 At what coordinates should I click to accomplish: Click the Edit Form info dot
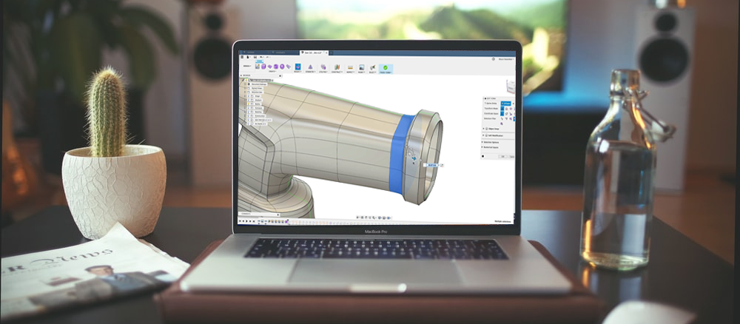tap(482, 156)
